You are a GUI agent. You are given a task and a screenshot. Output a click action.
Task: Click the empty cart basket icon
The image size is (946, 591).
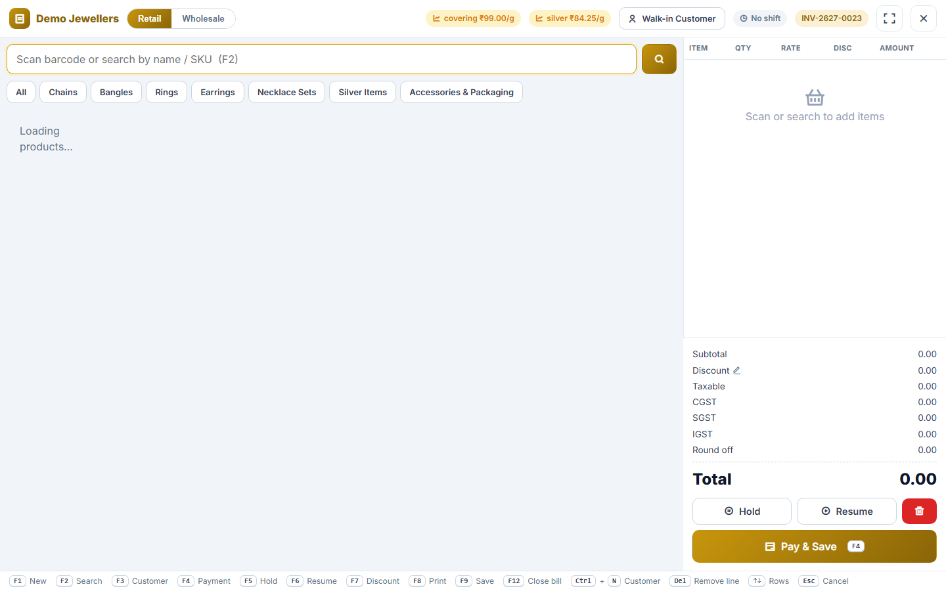(x=815, y=98)
